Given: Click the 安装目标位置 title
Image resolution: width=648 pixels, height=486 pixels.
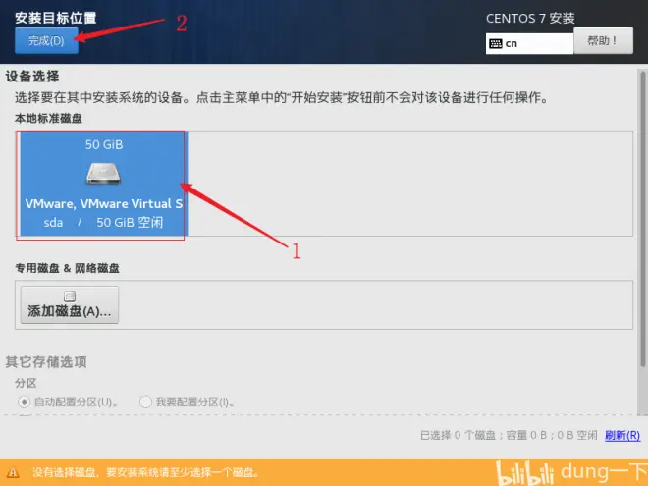Looking at the screenshot, I should pyautogui.click(x=55, y=18).
